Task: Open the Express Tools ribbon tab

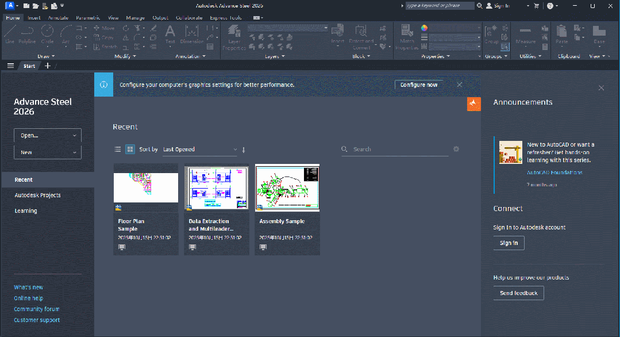Action: click(x=226, y=18)
